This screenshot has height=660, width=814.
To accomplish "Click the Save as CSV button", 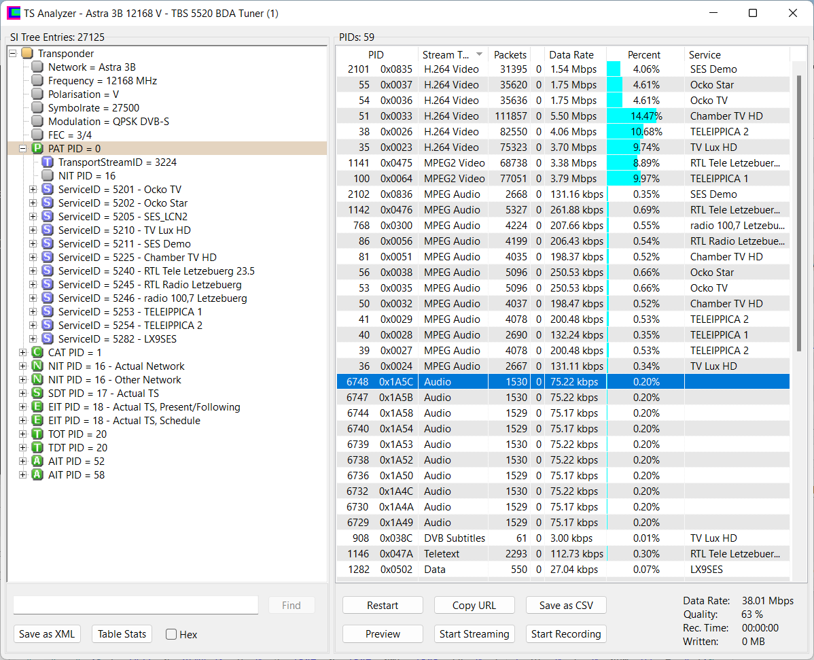I will (x=566, y=606).
